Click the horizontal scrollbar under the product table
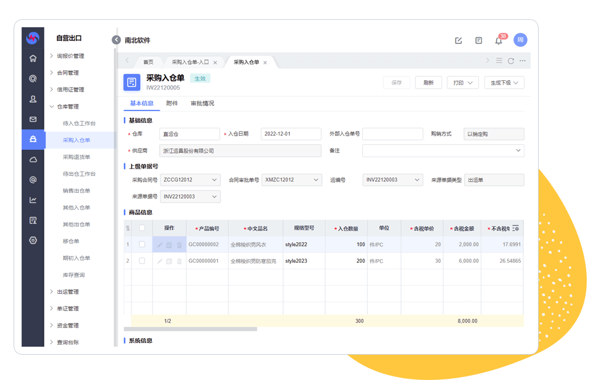This screenshot has width=609, height=380. coord(190,329)
